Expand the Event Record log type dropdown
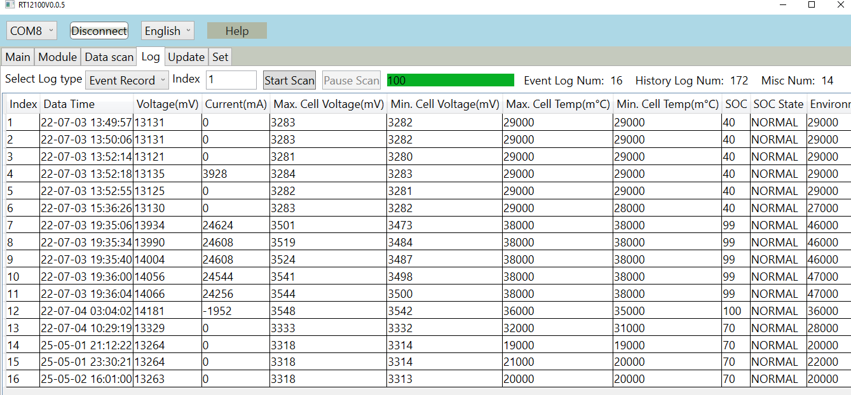This screenshot has width=851, height=395. [x=127, y=80]
